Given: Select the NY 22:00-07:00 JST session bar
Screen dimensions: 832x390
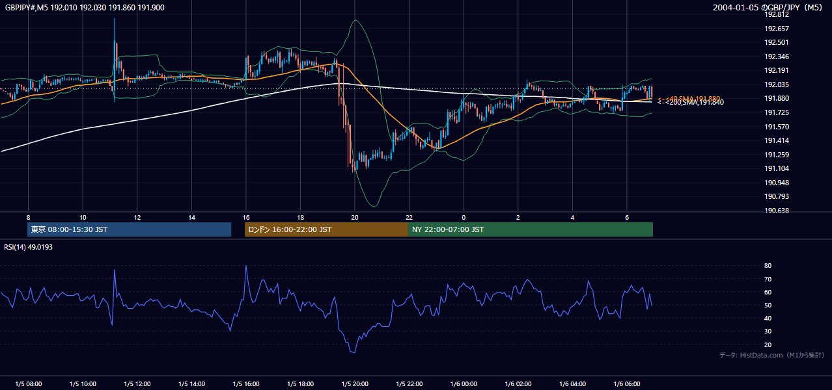Looking at the screenshot, I should [x=531, y=229].
